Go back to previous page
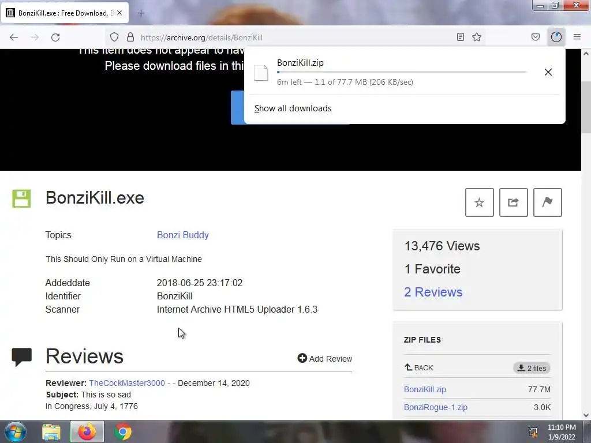This screenshot has height=443, width=591. (x=14, y=37)
